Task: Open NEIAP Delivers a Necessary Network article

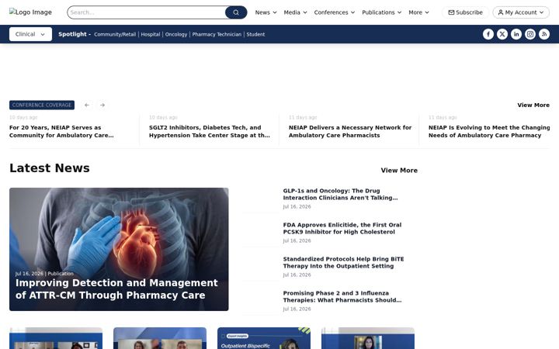Action: (350, 131)
